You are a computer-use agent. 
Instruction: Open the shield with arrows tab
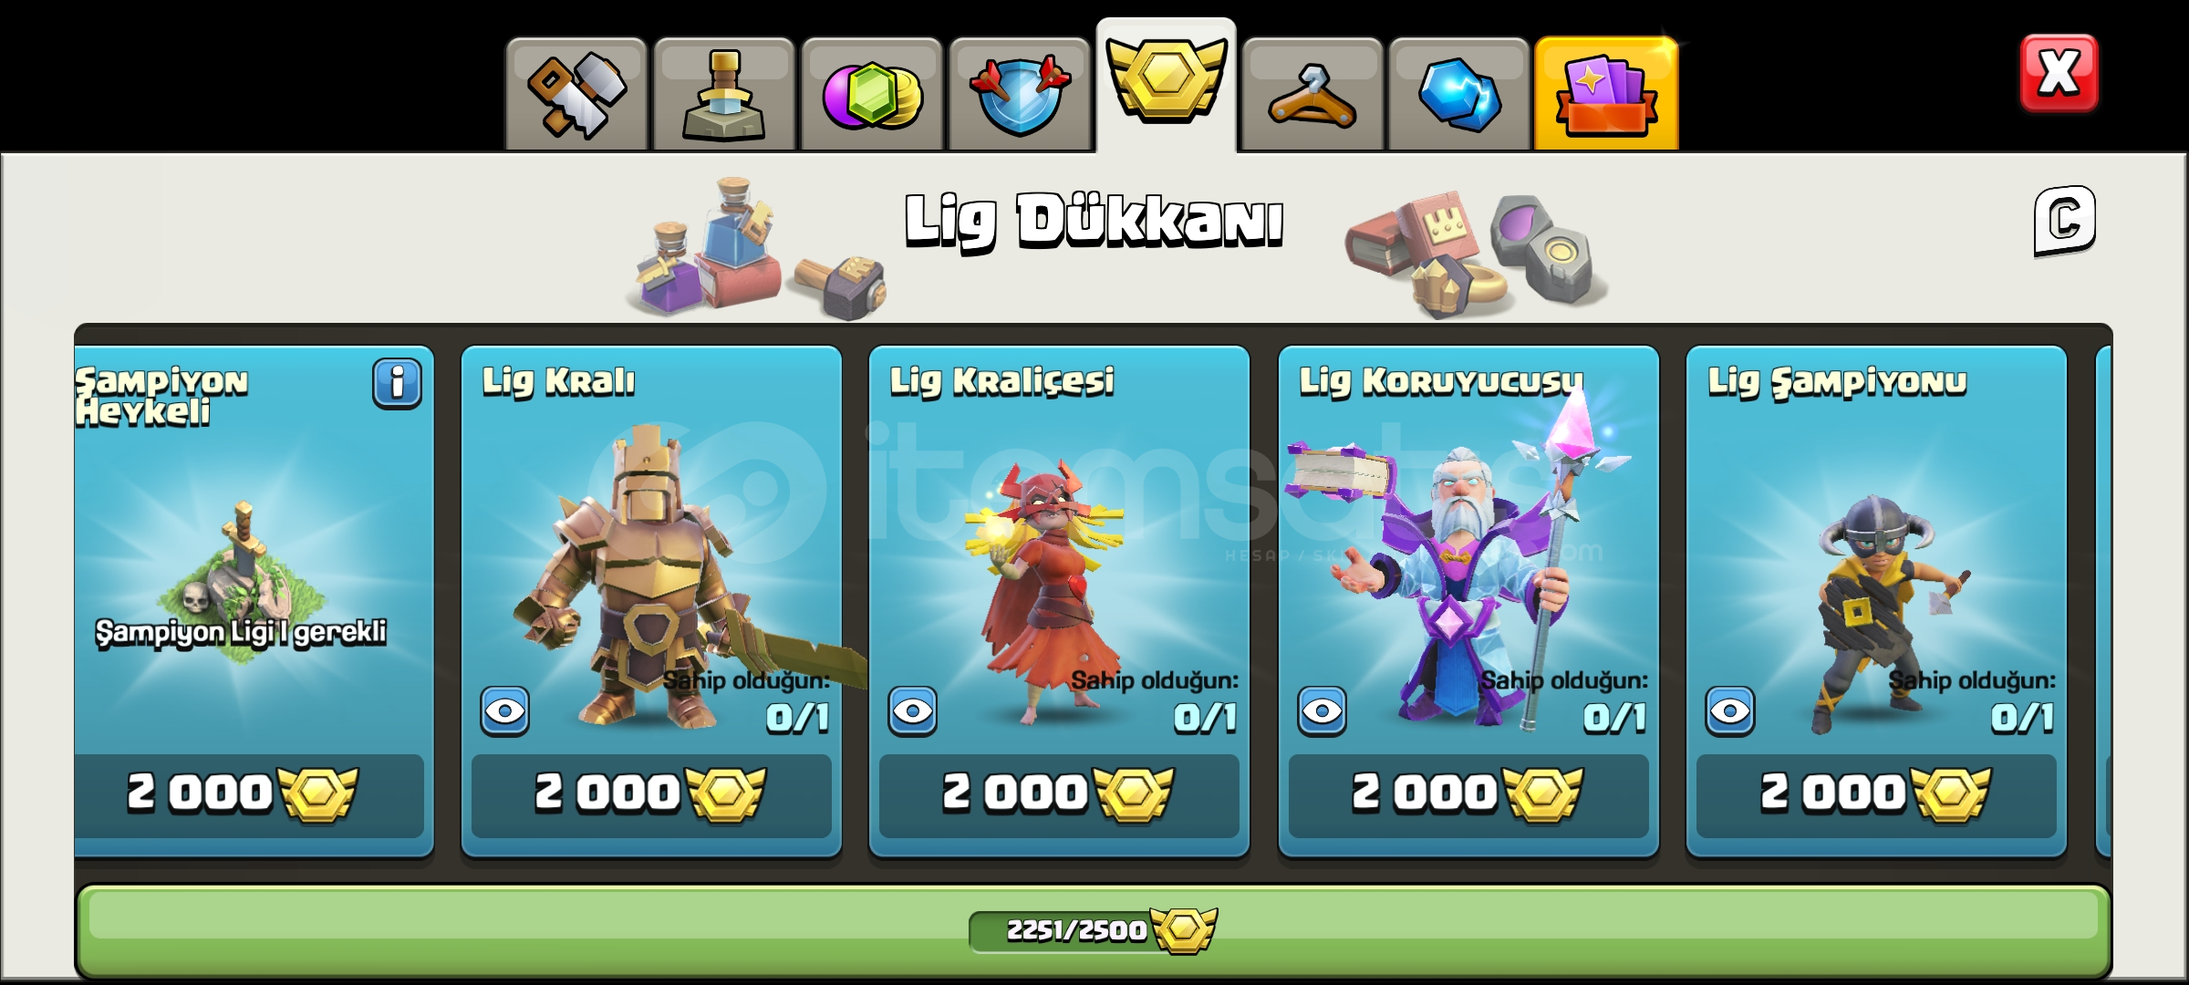click(1020, 94)
